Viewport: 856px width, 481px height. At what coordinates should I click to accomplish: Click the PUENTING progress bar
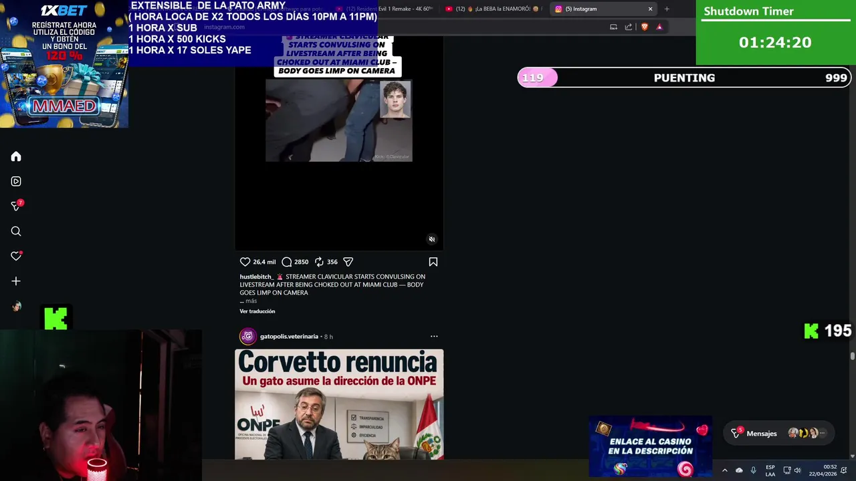(x=684, y=77)
